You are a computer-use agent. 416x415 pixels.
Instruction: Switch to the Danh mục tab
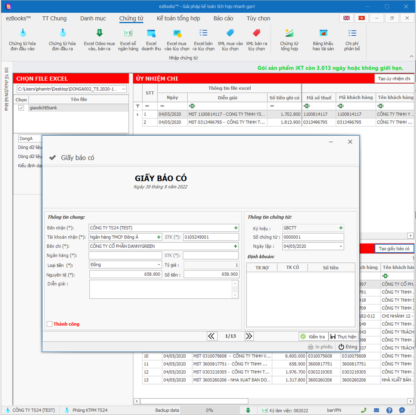(93, 18)
